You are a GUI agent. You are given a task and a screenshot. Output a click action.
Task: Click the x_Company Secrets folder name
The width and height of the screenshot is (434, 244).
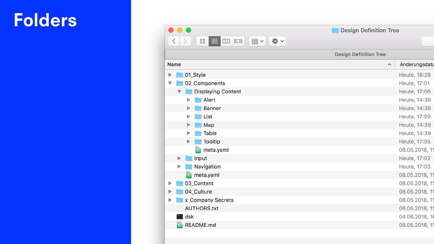click(x=209, y=200)
